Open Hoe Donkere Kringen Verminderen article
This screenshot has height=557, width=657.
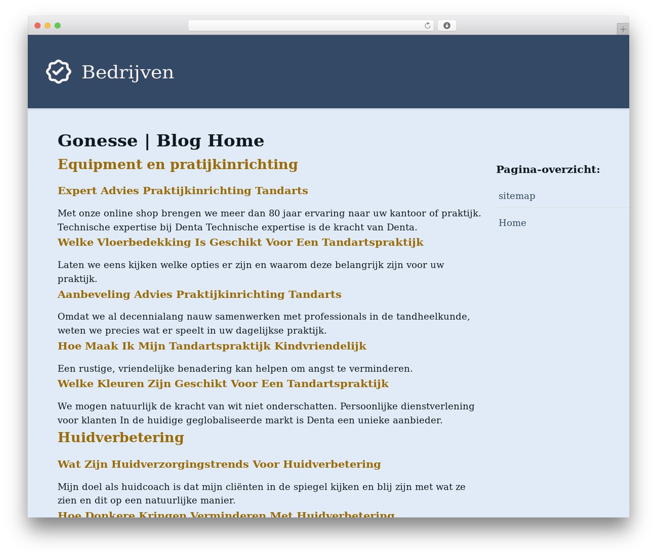226,513
